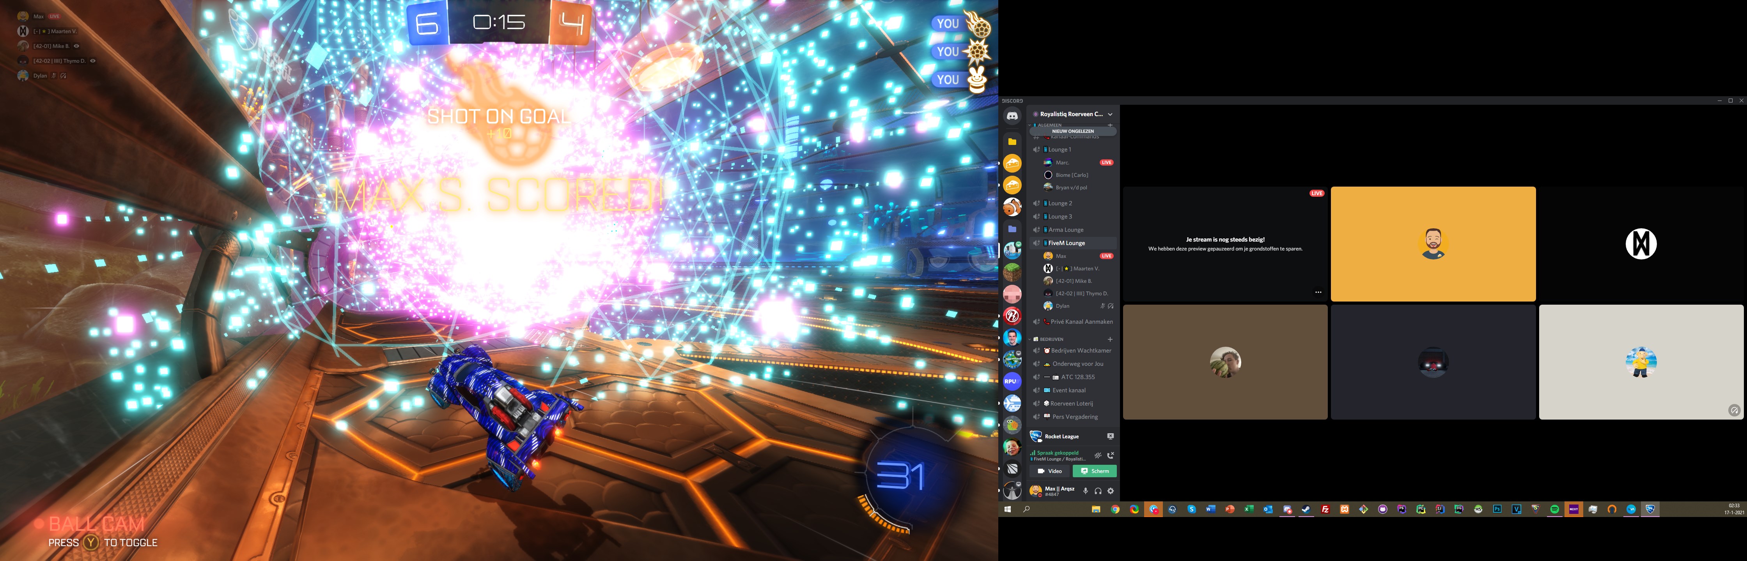Open Discord user settings gear
Image resolution: width=1747 pixels, height=561 pixels.
coord(1110,491)
